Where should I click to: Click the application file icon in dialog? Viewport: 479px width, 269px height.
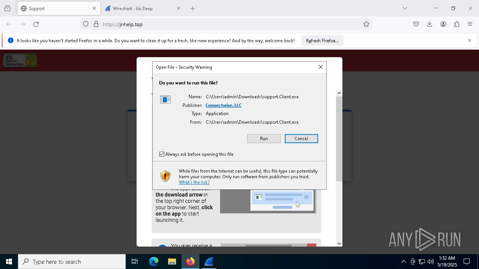point(165,99)
